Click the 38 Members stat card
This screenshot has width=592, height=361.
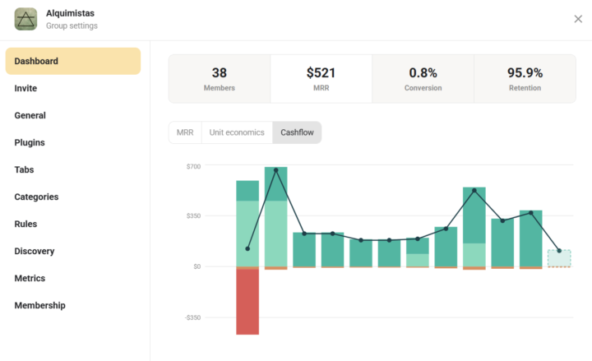tap(220, 79)
